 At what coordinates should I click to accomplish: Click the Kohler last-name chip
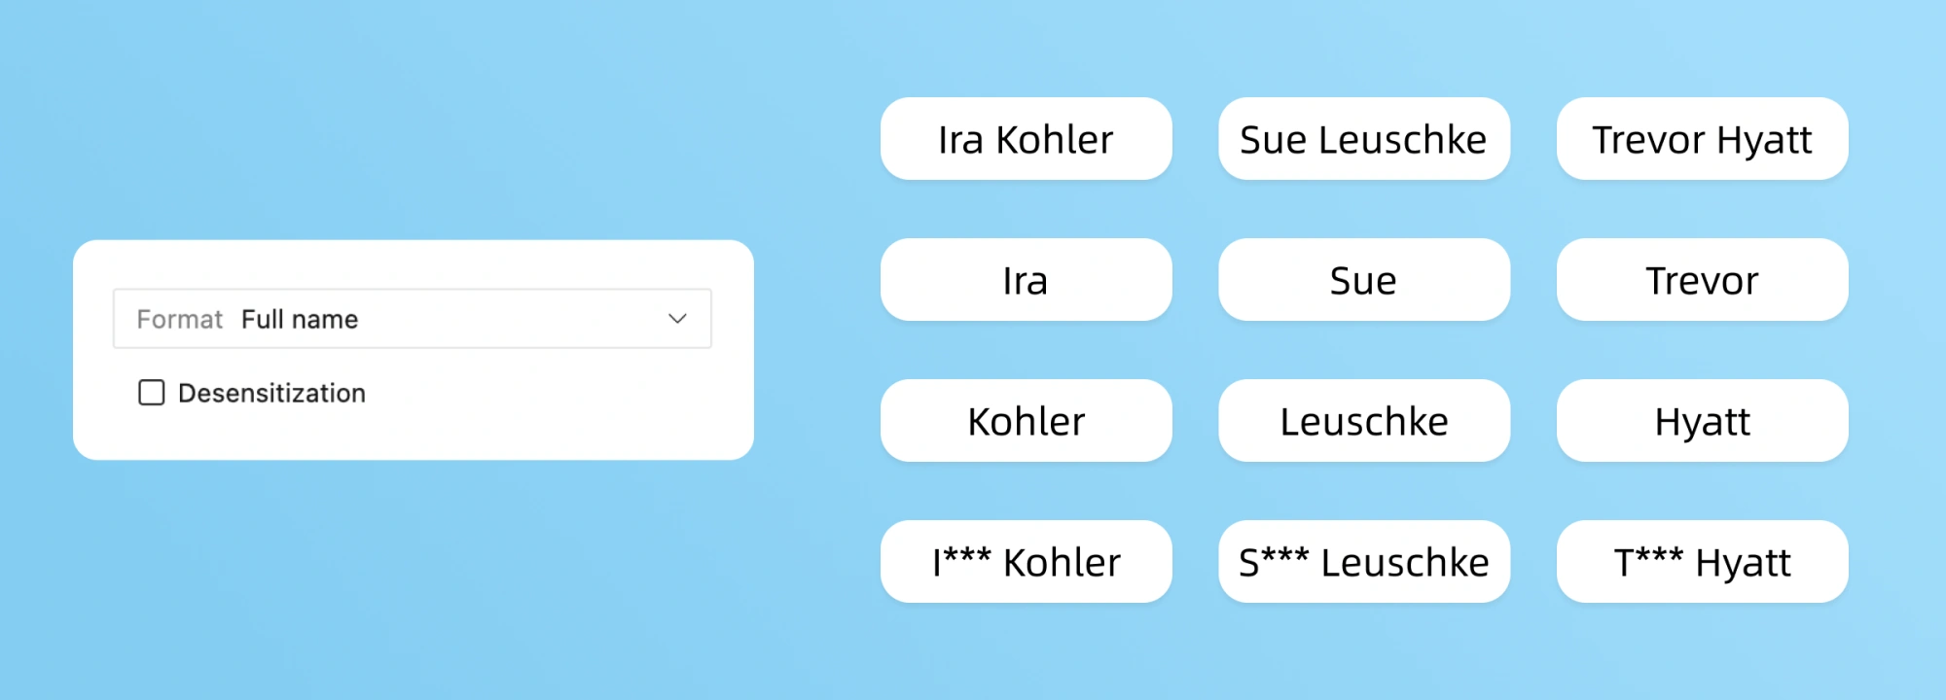coord(1026,421)
